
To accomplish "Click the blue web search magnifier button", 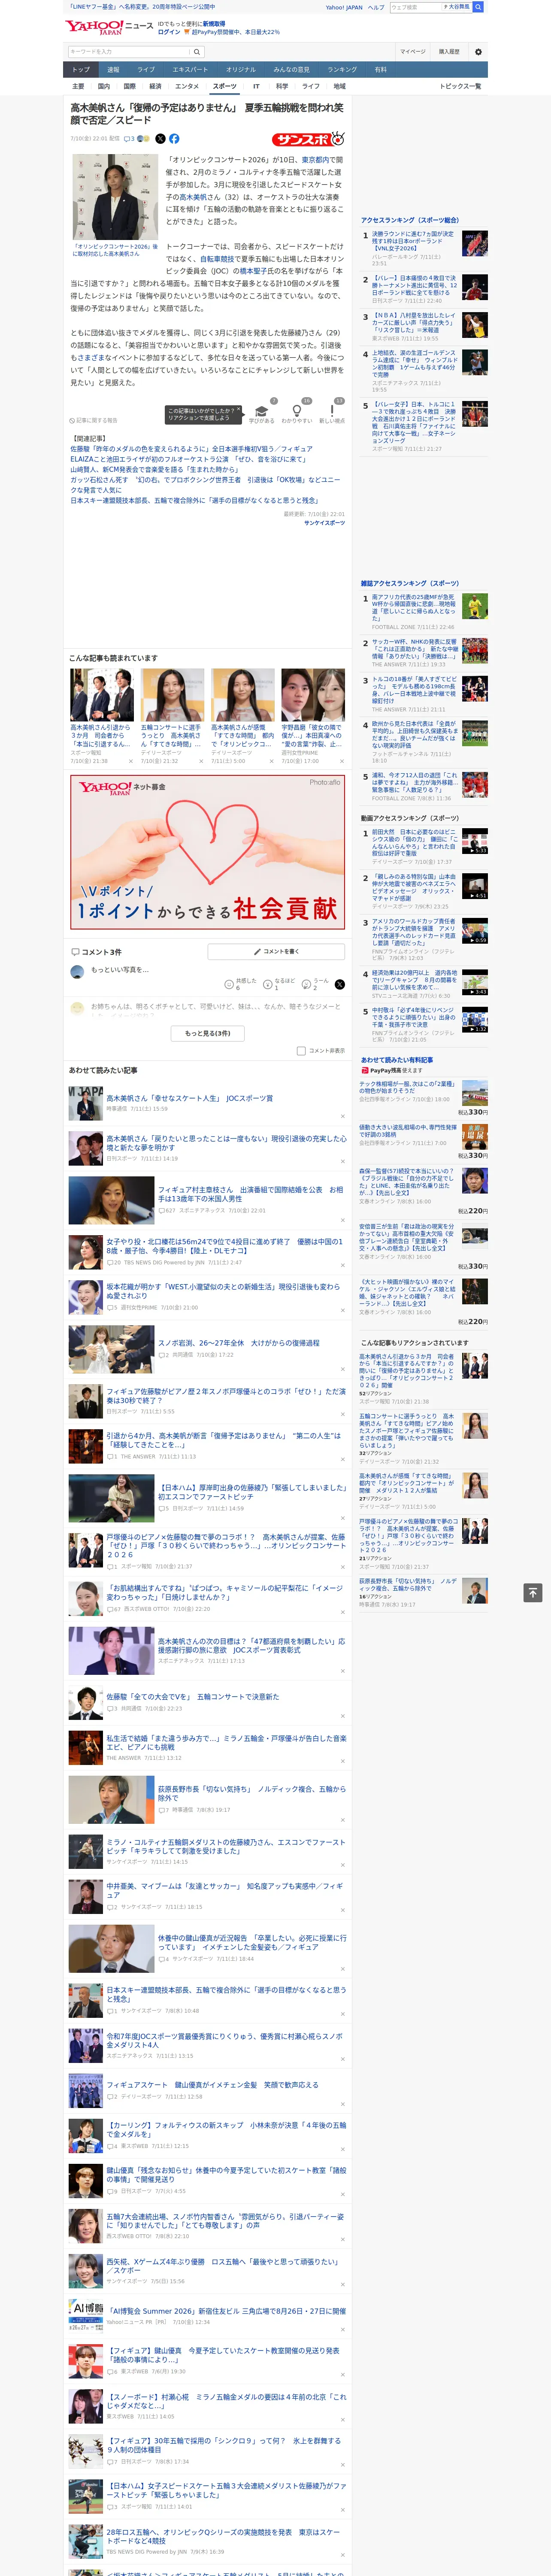I will click(478, 7).
